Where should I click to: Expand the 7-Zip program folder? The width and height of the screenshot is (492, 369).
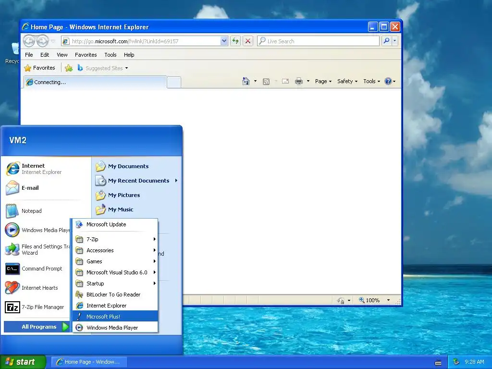(115, 239)
